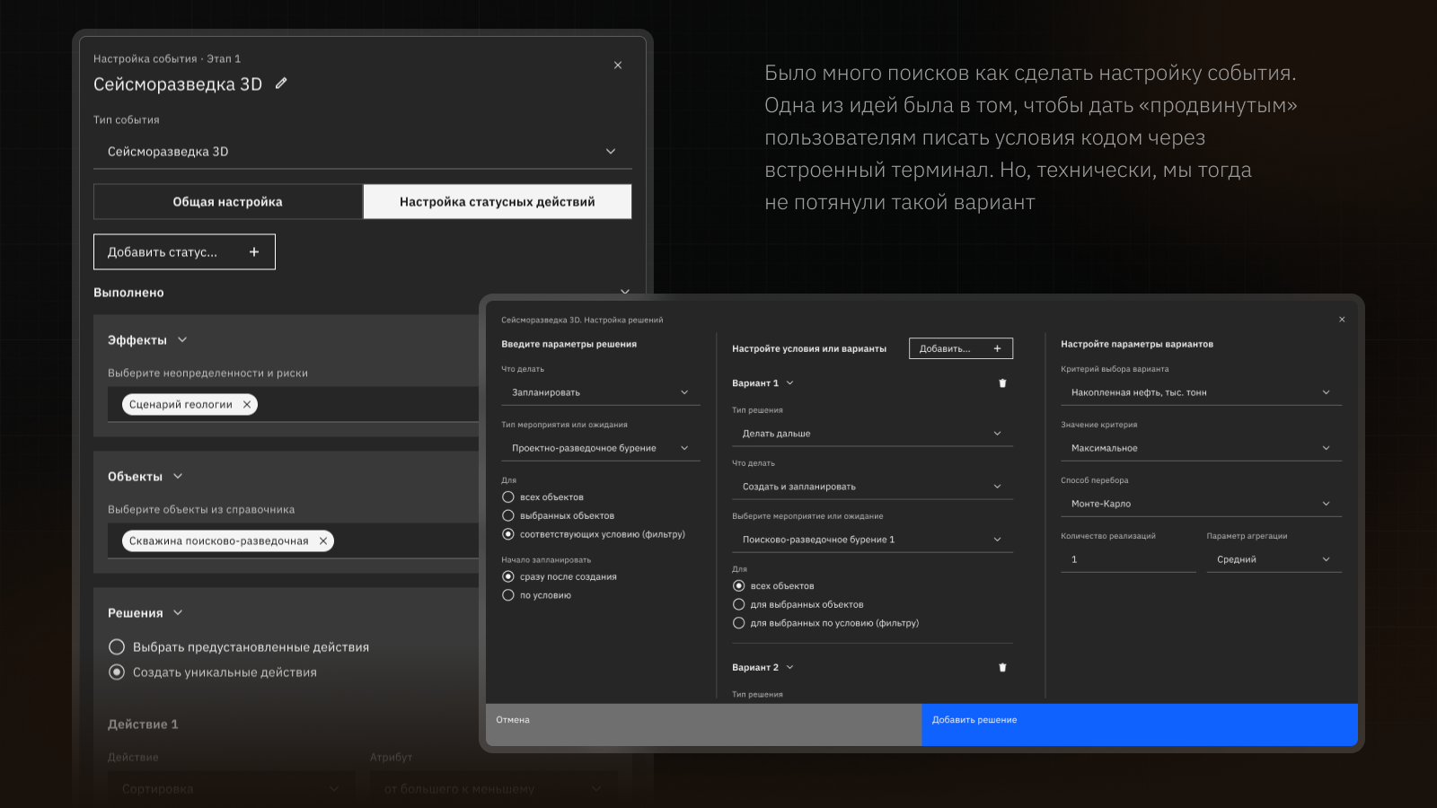
Task: Click the Добавить button with plus
Action: tap(961, 348)
